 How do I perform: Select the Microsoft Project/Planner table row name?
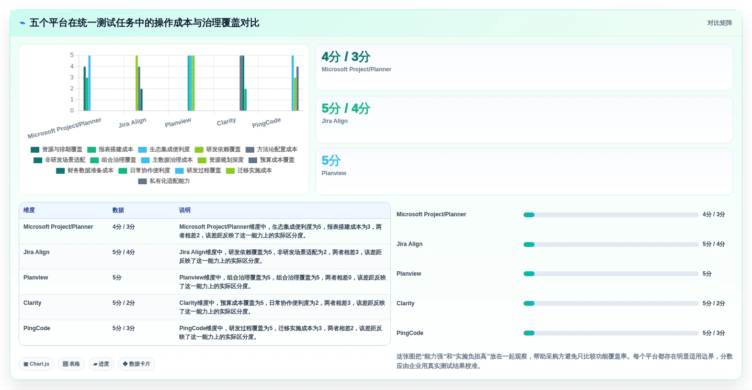[58, 227]
